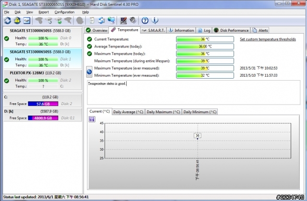Click the Average Temperature 36.00 °C bar

click(x=205, y=47)
